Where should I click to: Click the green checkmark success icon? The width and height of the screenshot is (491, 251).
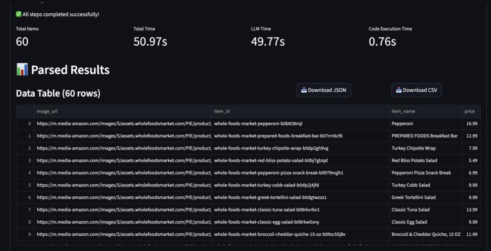pos(18,15)
